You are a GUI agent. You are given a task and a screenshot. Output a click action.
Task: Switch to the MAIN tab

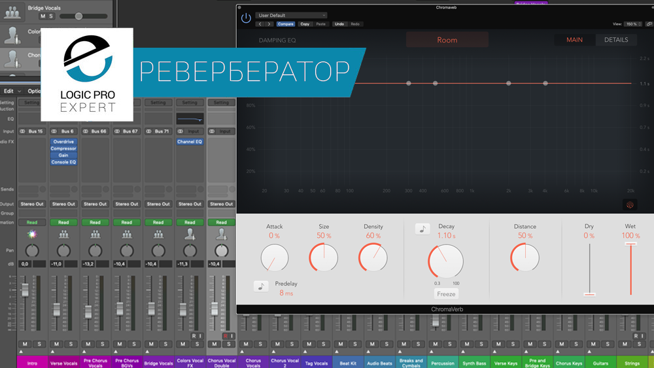tap(574, 40)
